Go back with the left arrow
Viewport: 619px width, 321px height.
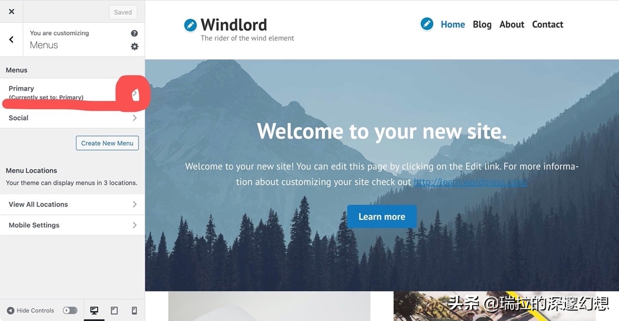click(x=11, y=39)
